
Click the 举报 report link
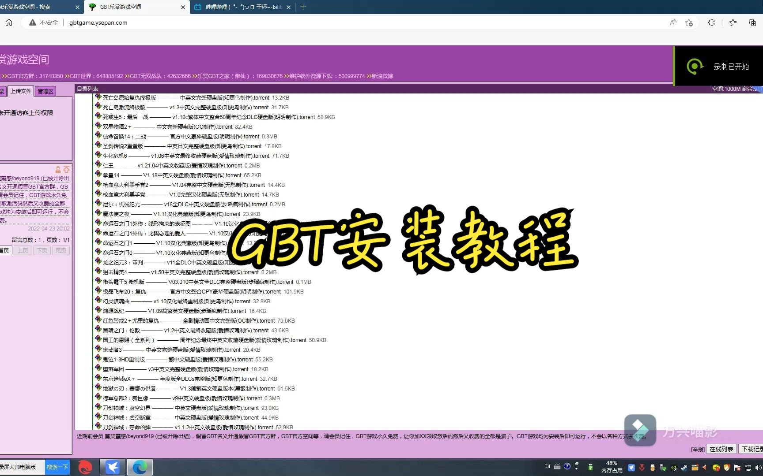(698, 450)
